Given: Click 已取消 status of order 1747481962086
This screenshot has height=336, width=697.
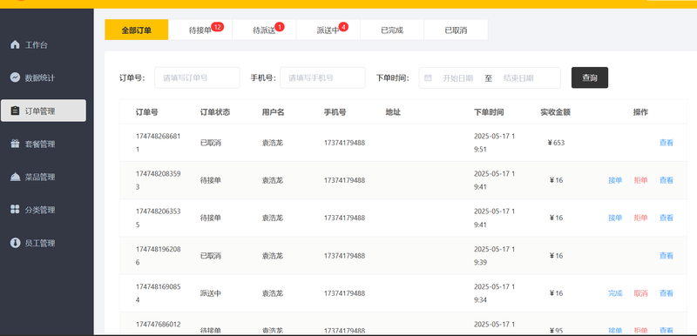Looking at the screenshot, I should point(211,256).
